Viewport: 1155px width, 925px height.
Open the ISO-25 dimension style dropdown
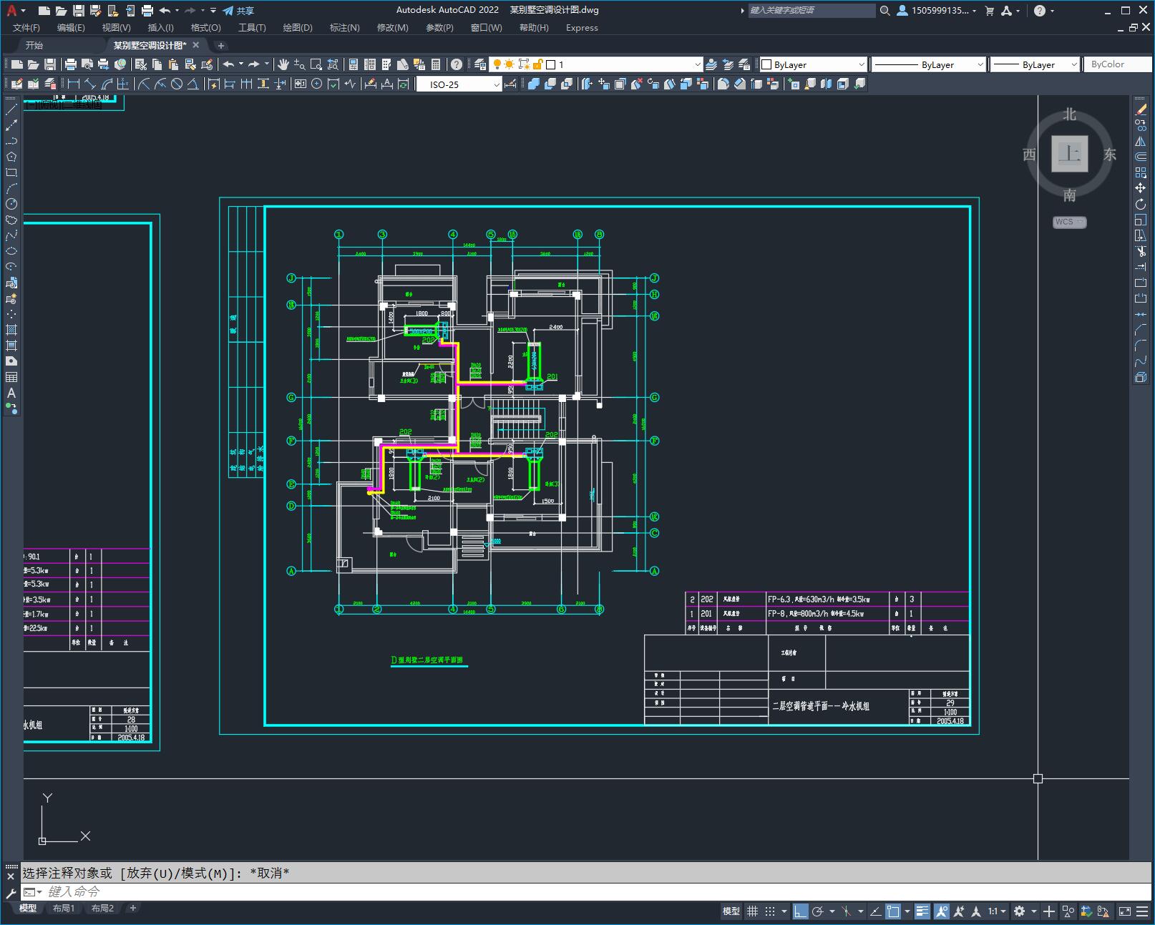459,84
